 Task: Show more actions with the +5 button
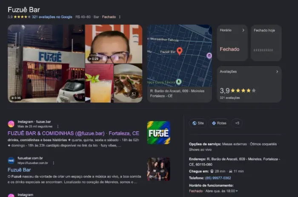(x=237, y=123)
